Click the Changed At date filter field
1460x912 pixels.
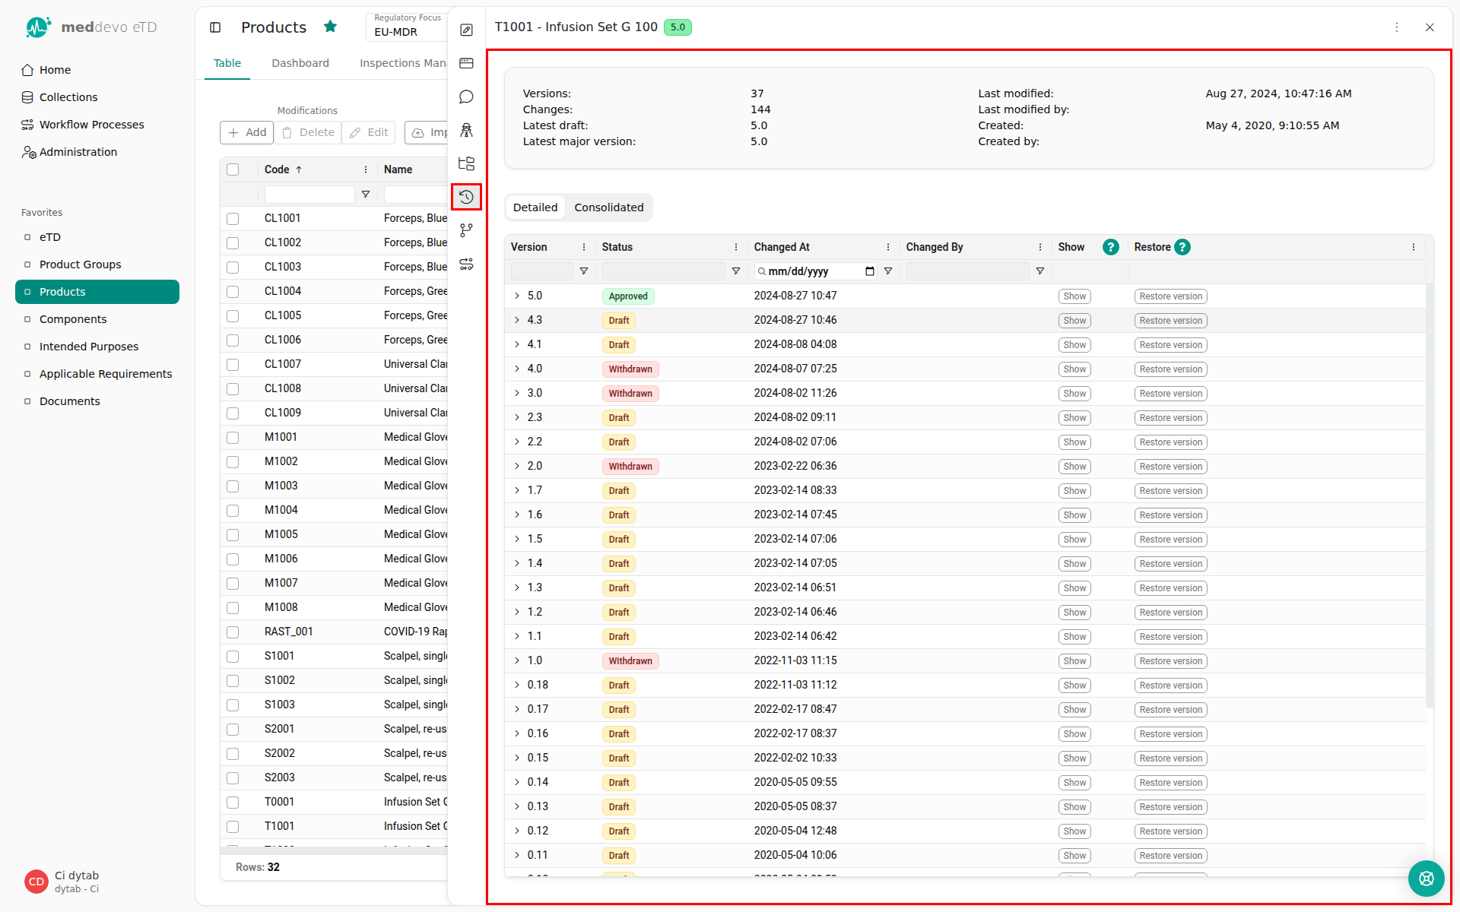click(815, 271)
